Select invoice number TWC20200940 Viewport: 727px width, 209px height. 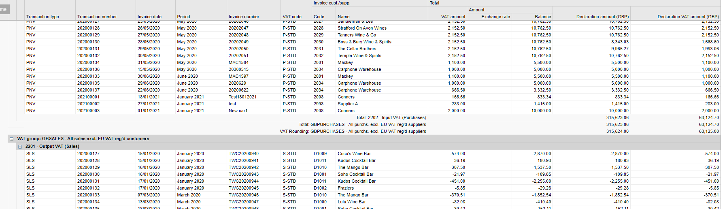point(244,154)
